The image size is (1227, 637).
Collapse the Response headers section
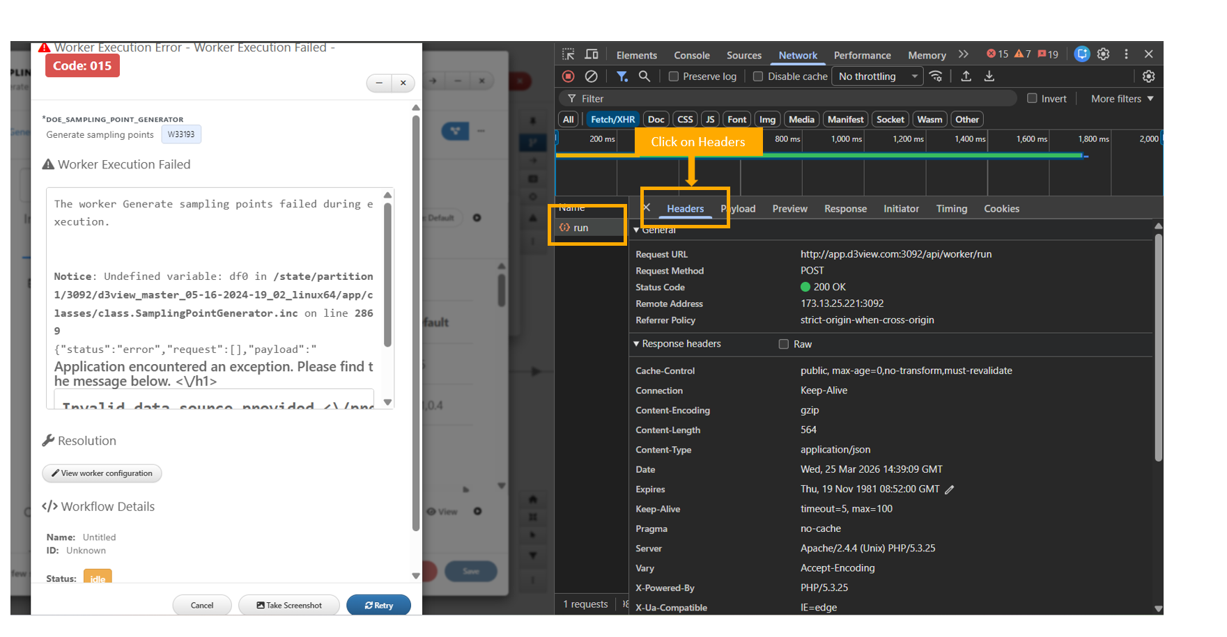tap(636, 344)
